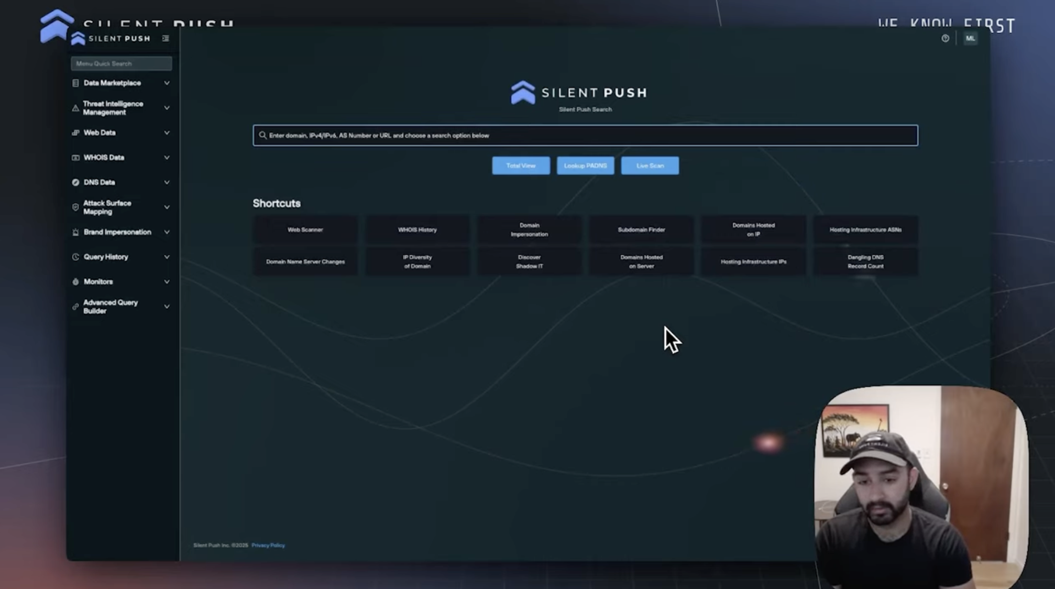Expand Web Data chevron
This screenshot has height=589, width=1055.
pos(167,133)
